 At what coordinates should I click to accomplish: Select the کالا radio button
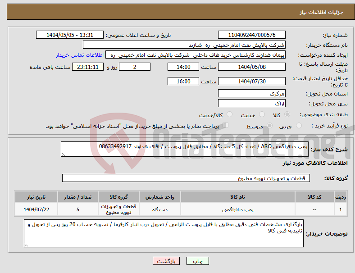pos(287,114)
